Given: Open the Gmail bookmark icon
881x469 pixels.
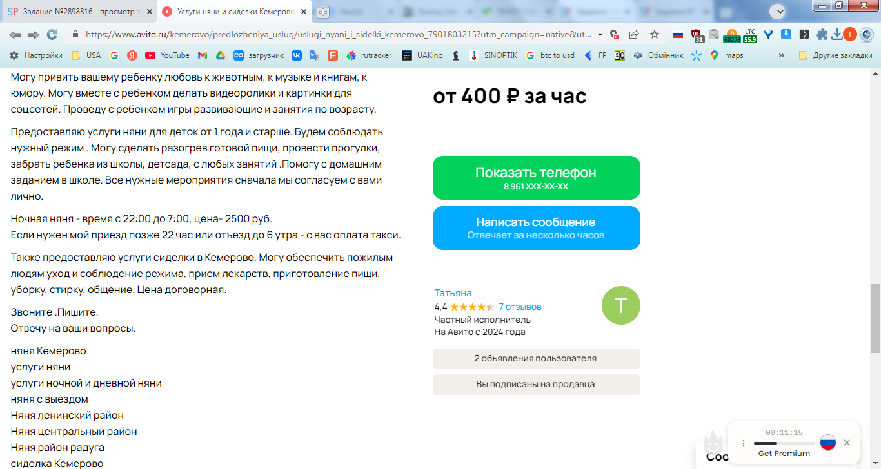Looking at the screenshot, I should click(x=203, y=55).
